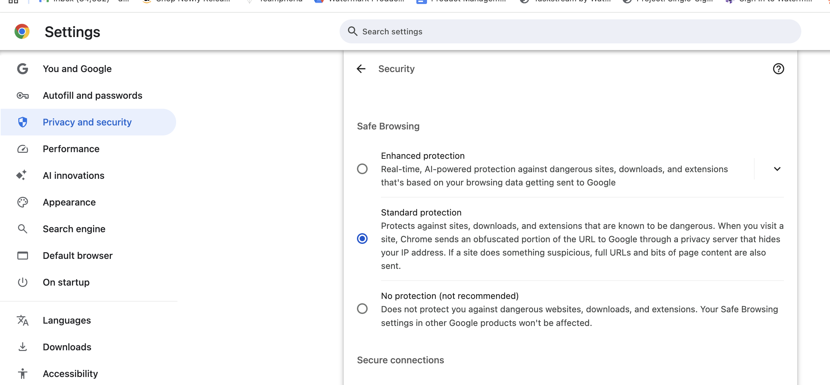Click the speedometer Performance icon

click(x=22, y=149)
